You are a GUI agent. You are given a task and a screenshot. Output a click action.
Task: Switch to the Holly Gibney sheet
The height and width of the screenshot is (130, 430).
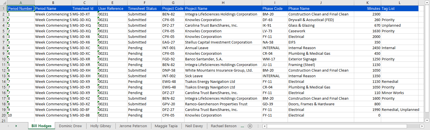[x=101, y=126]
